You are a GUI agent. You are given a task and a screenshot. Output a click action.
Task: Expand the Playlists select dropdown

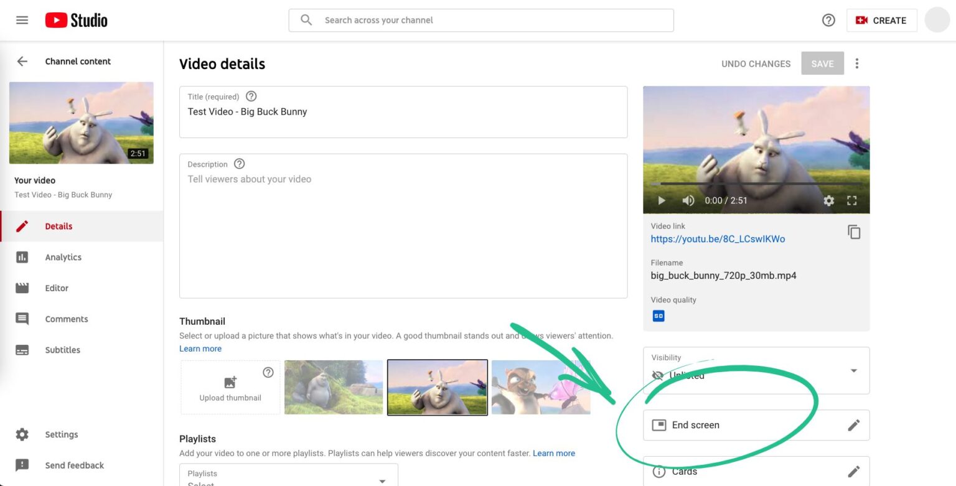381,480
